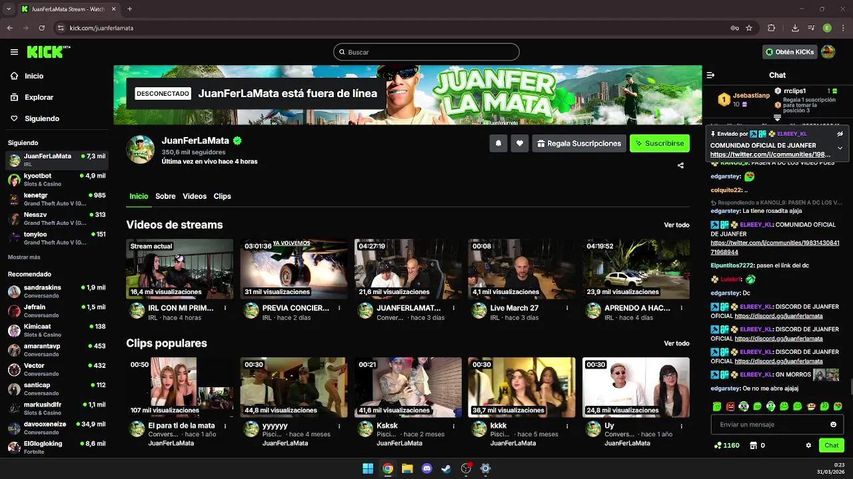Bookmark page with the star icon

click(x=749, y=28)
